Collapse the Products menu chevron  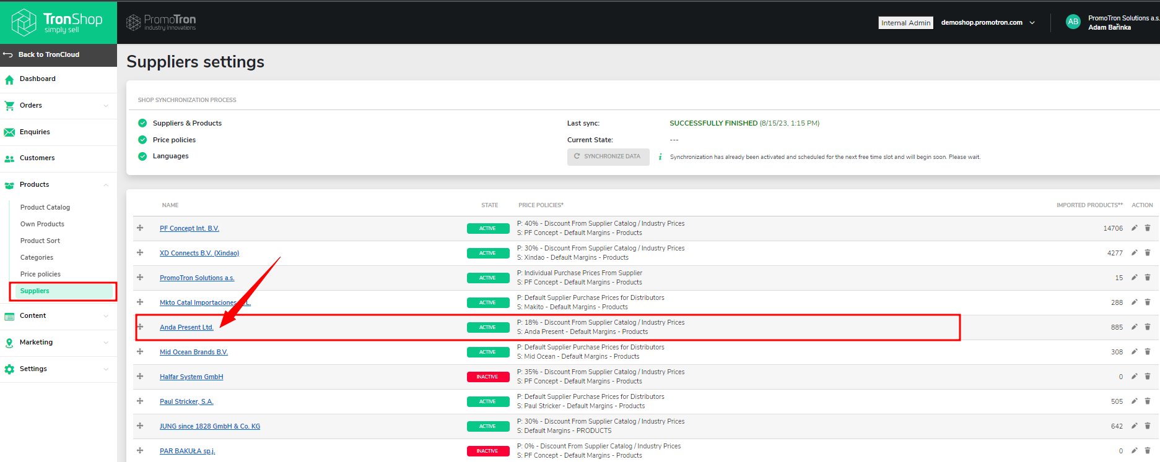pyautogui.click(x=106, y=185)
